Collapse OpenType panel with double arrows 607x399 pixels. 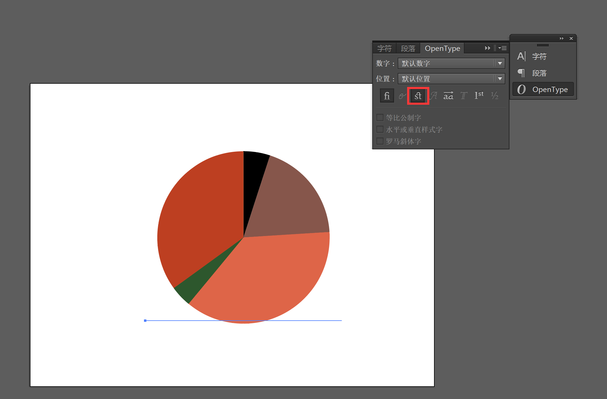(487, 48)
